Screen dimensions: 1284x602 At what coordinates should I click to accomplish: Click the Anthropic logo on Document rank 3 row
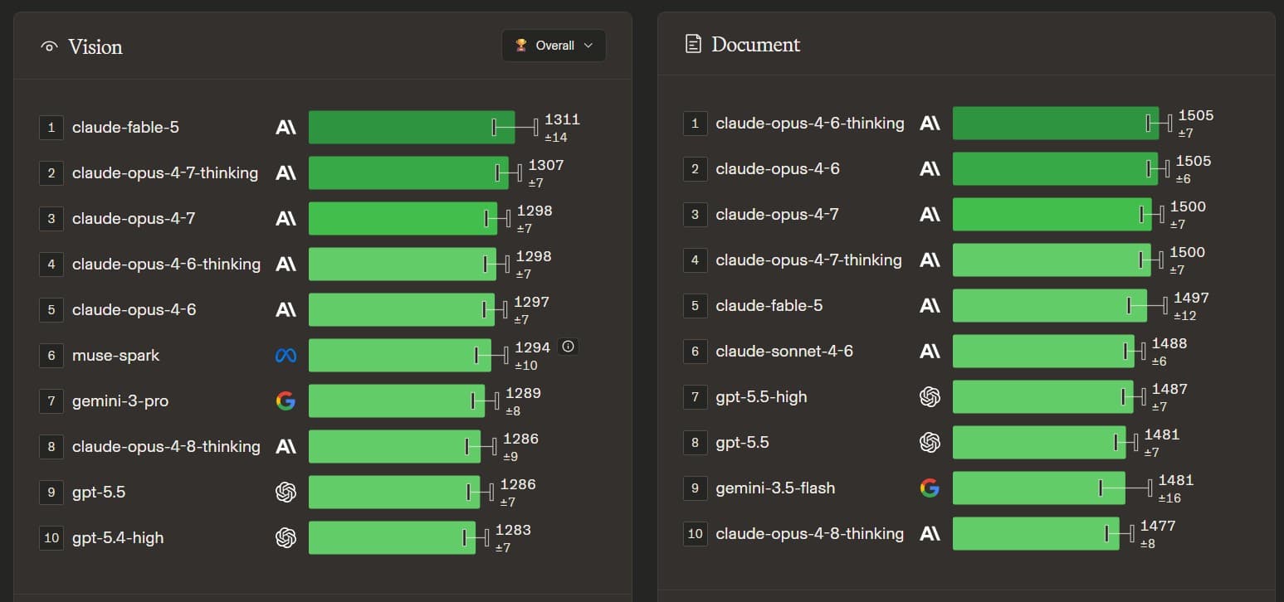click(930, 215)
